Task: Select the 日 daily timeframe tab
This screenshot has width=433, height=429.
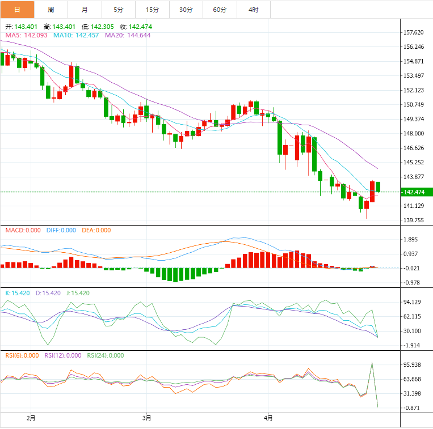Action: tap(17, 10)
